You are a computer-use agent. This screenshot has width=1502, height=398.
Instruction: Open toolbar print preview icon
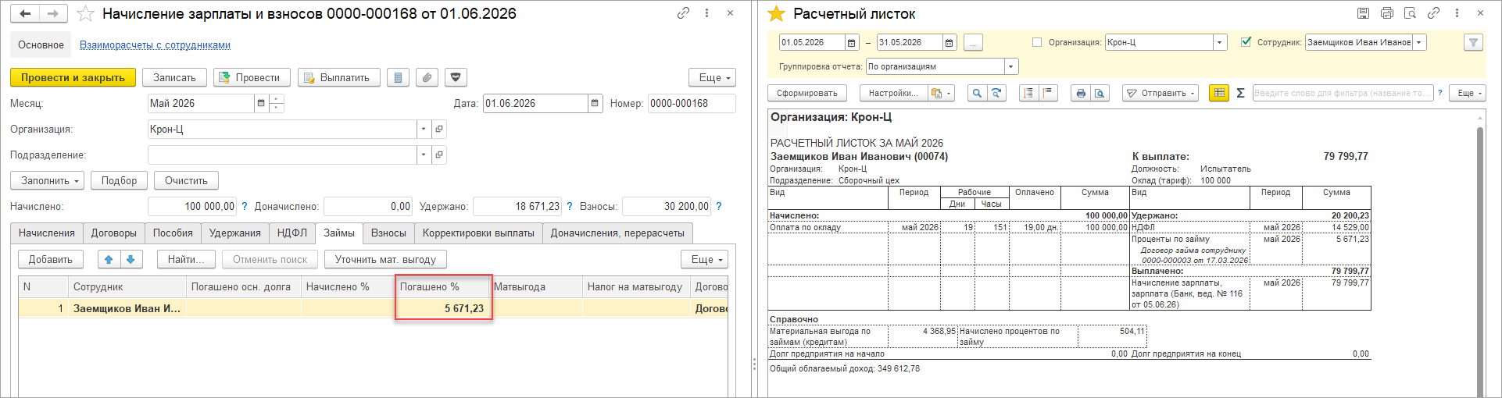click(1100, 93)
